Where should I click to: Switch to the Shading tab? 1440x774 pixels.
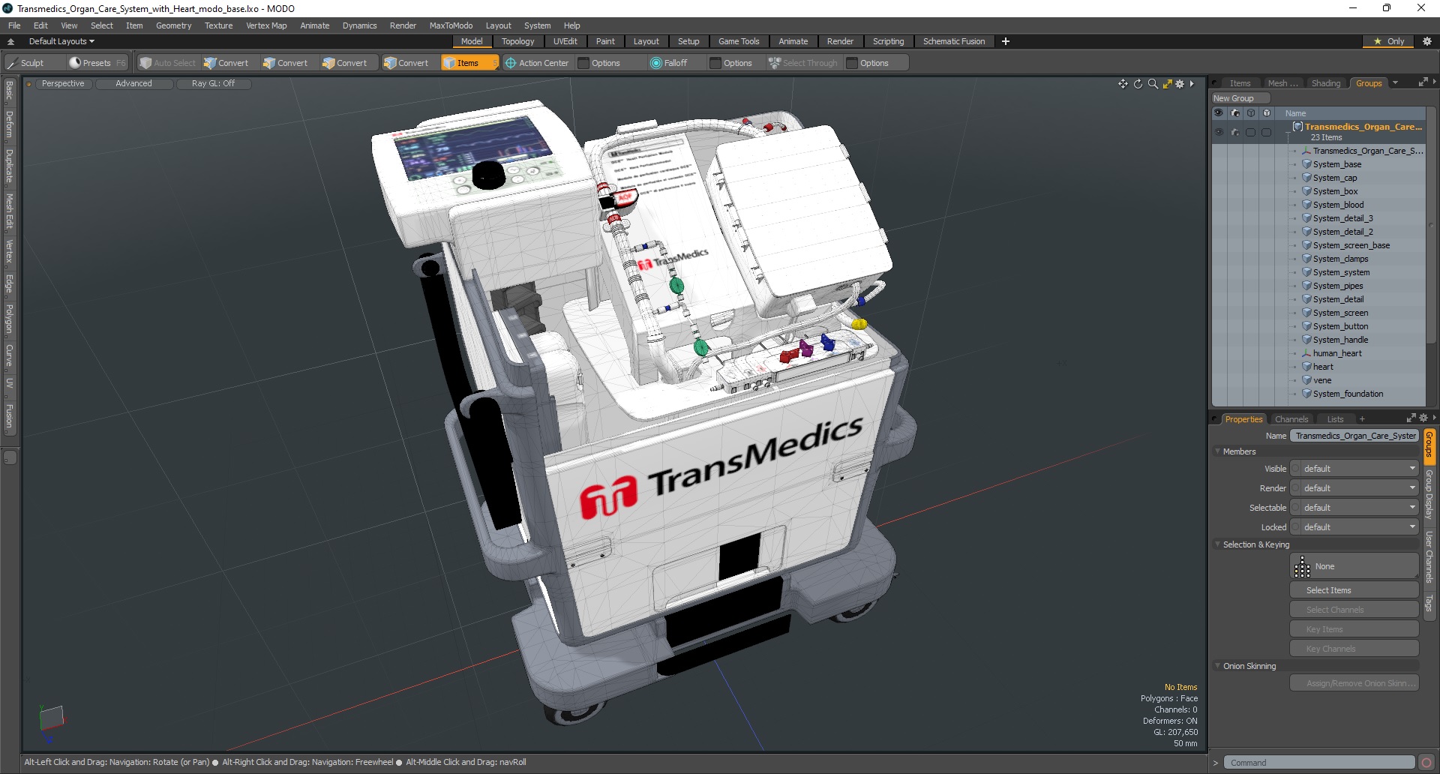click(x=1325, y=83)
